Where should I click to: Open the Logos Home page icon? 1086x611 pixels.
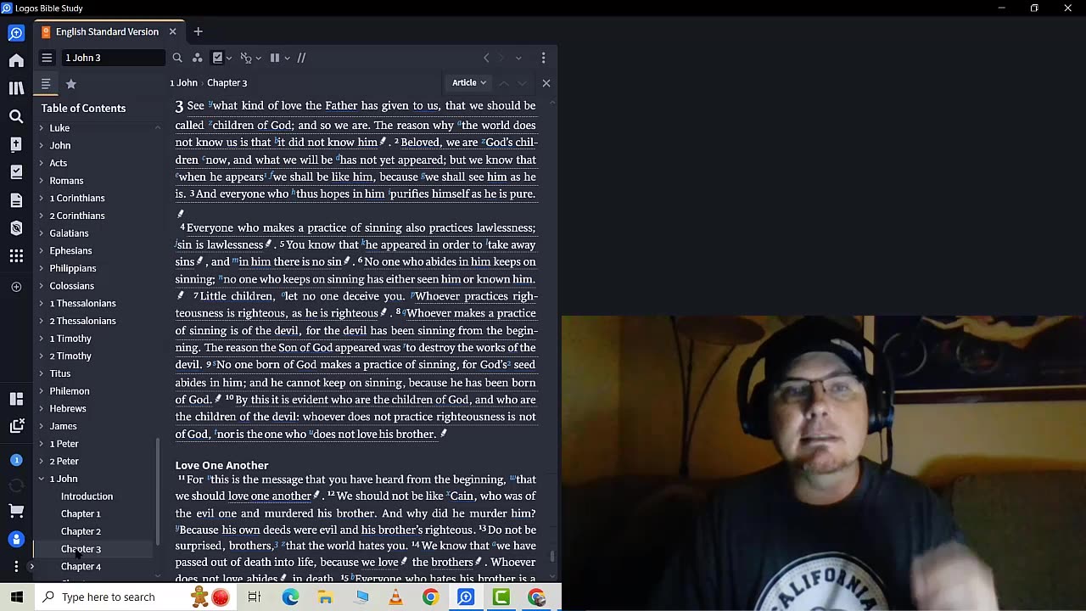(16, 60)
